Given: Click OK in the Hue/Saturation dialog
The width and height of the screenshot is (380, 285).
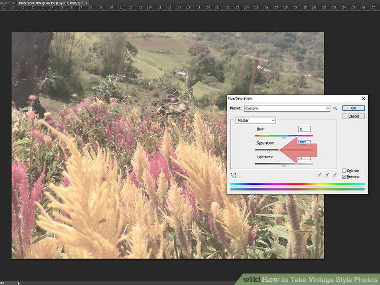Looking at the screenshot, I should pyautogui.click(x=353, y=108).
